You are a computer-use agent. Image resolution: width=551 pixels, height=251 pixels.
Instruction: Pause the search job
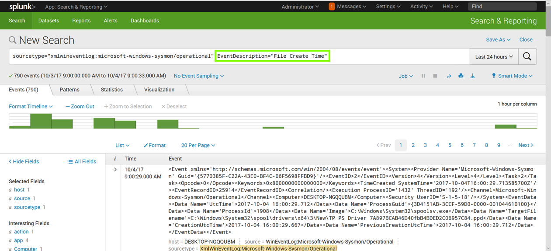point(423,76)
